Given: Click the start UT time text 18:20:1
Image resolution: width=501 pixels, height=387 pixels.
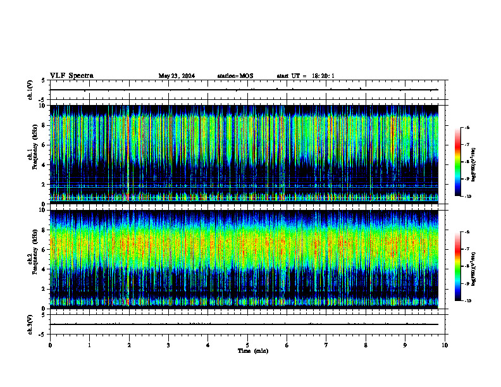Looking at the screenshot, I should 323,76.
